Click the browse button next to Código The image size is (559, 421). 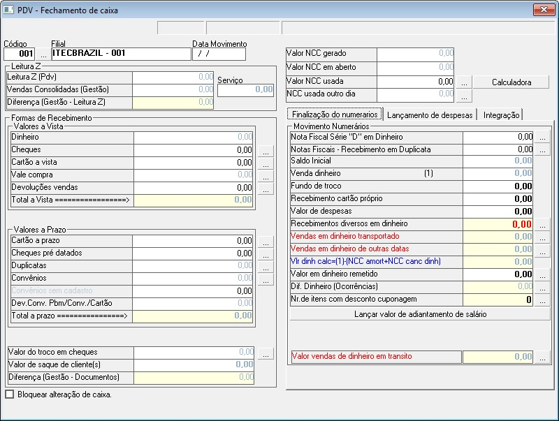[x=43, y=54]
